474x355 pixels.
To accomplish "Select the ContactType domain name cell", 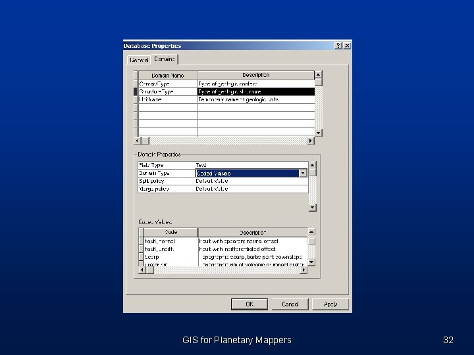I will pos(167,83).
